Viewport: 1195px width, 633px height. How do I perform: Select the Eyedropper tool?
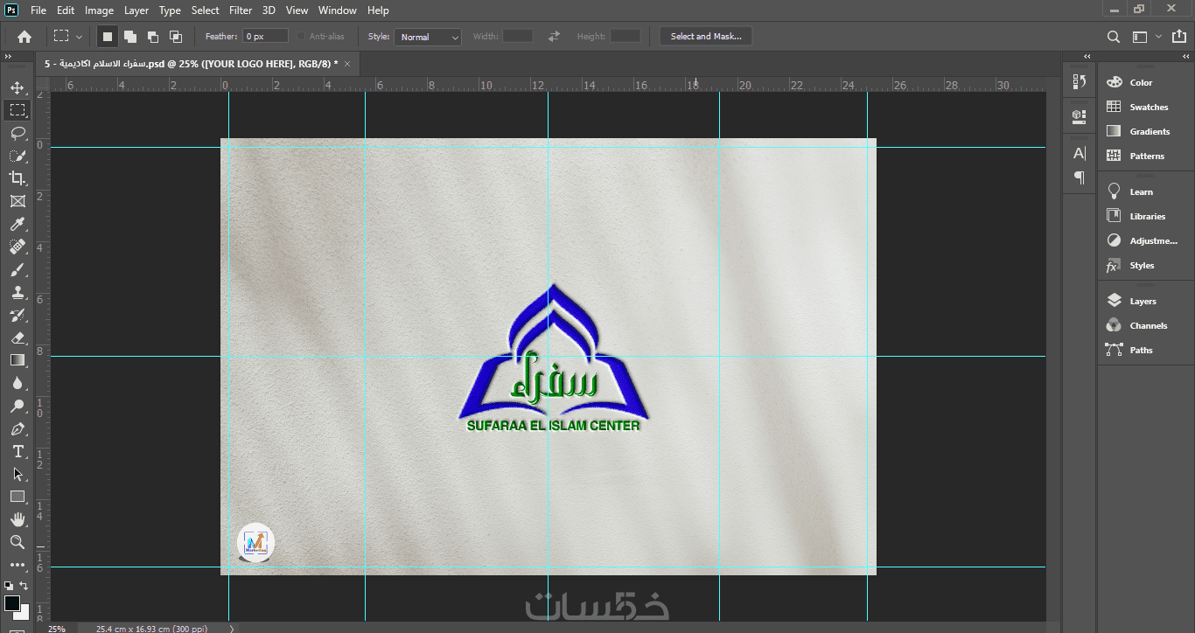17,225
